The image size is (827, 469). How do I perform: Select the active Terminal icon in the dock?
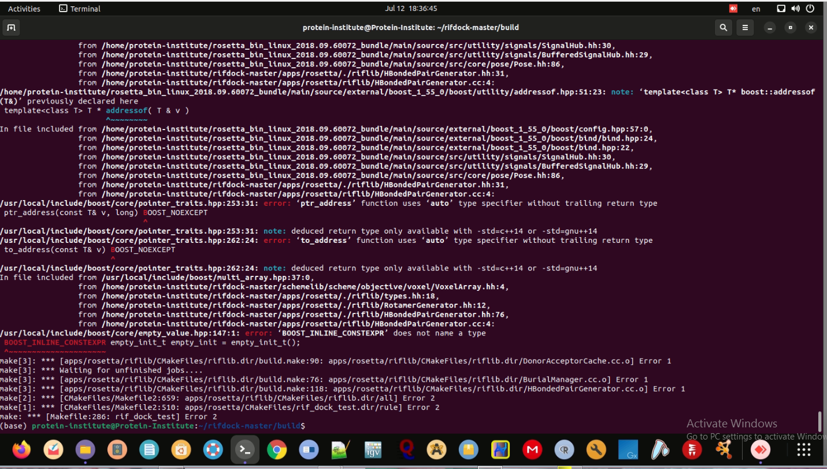244,449
